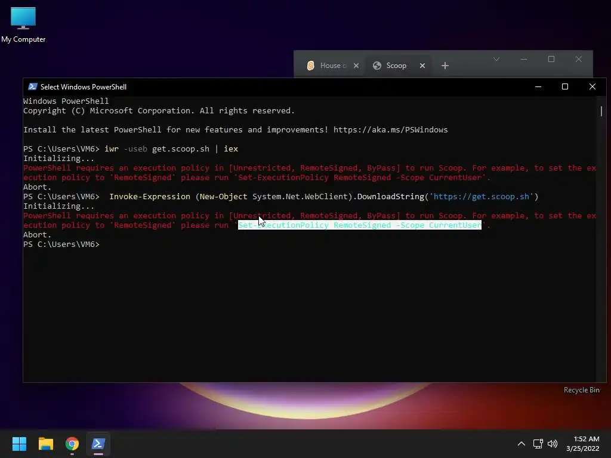
Task: Click the last 'Abort.' output line
Action: (37, 235)
